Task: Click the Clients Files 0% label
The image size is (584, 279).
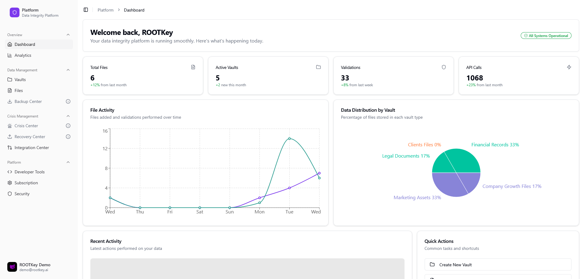Action: click(424, 145)
